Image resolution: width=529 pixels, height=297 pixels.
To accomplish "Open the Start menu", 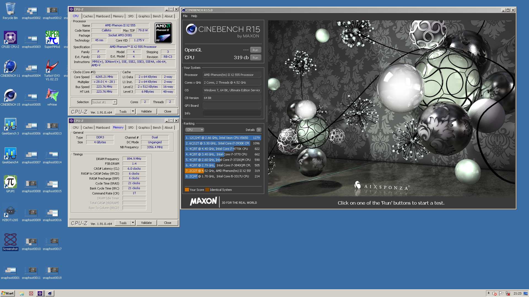I will point(7,293).
